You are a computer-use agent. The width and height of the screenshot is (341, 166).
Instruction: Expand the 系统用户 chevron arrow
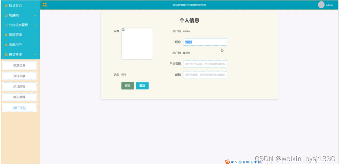point(35,45)
